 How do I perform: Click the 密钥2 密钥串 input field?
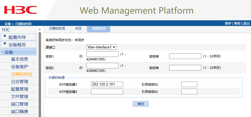(185, 68)
